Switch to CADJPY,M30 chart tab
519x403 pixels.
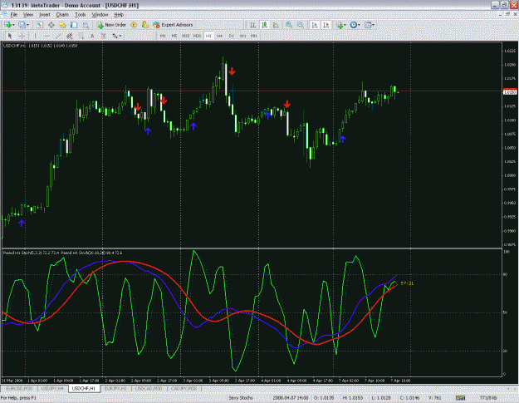click(x=184, y=388)
